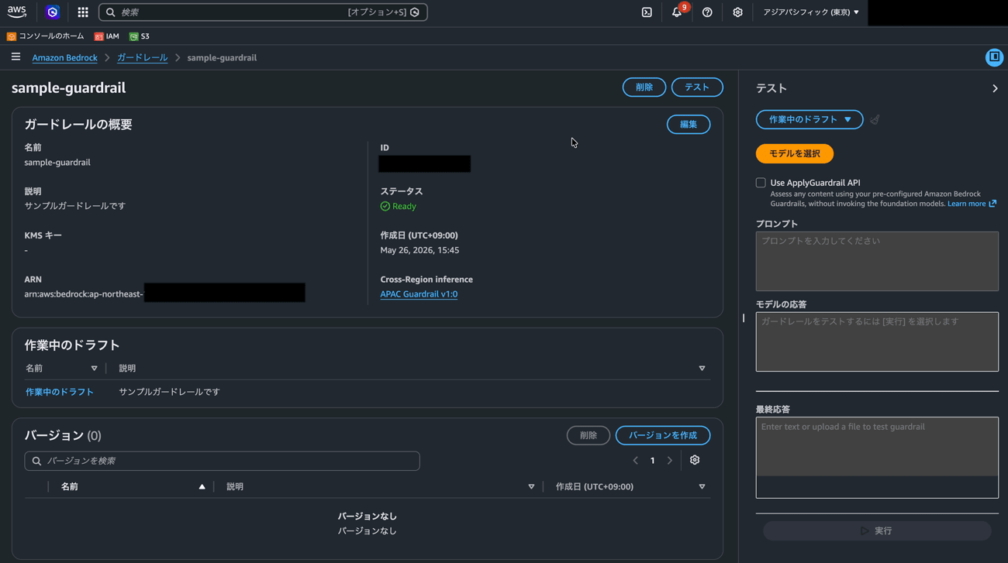Open the notifications bell
The image size is (1008, 563).
pyautogui.click(x=677, y=12)
